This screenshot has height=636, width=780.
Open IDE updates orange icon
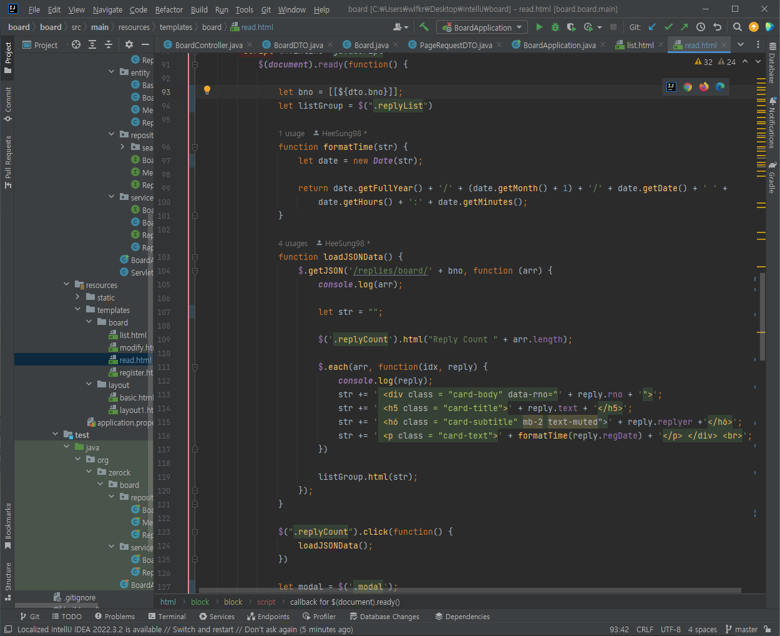click(754, 27)
